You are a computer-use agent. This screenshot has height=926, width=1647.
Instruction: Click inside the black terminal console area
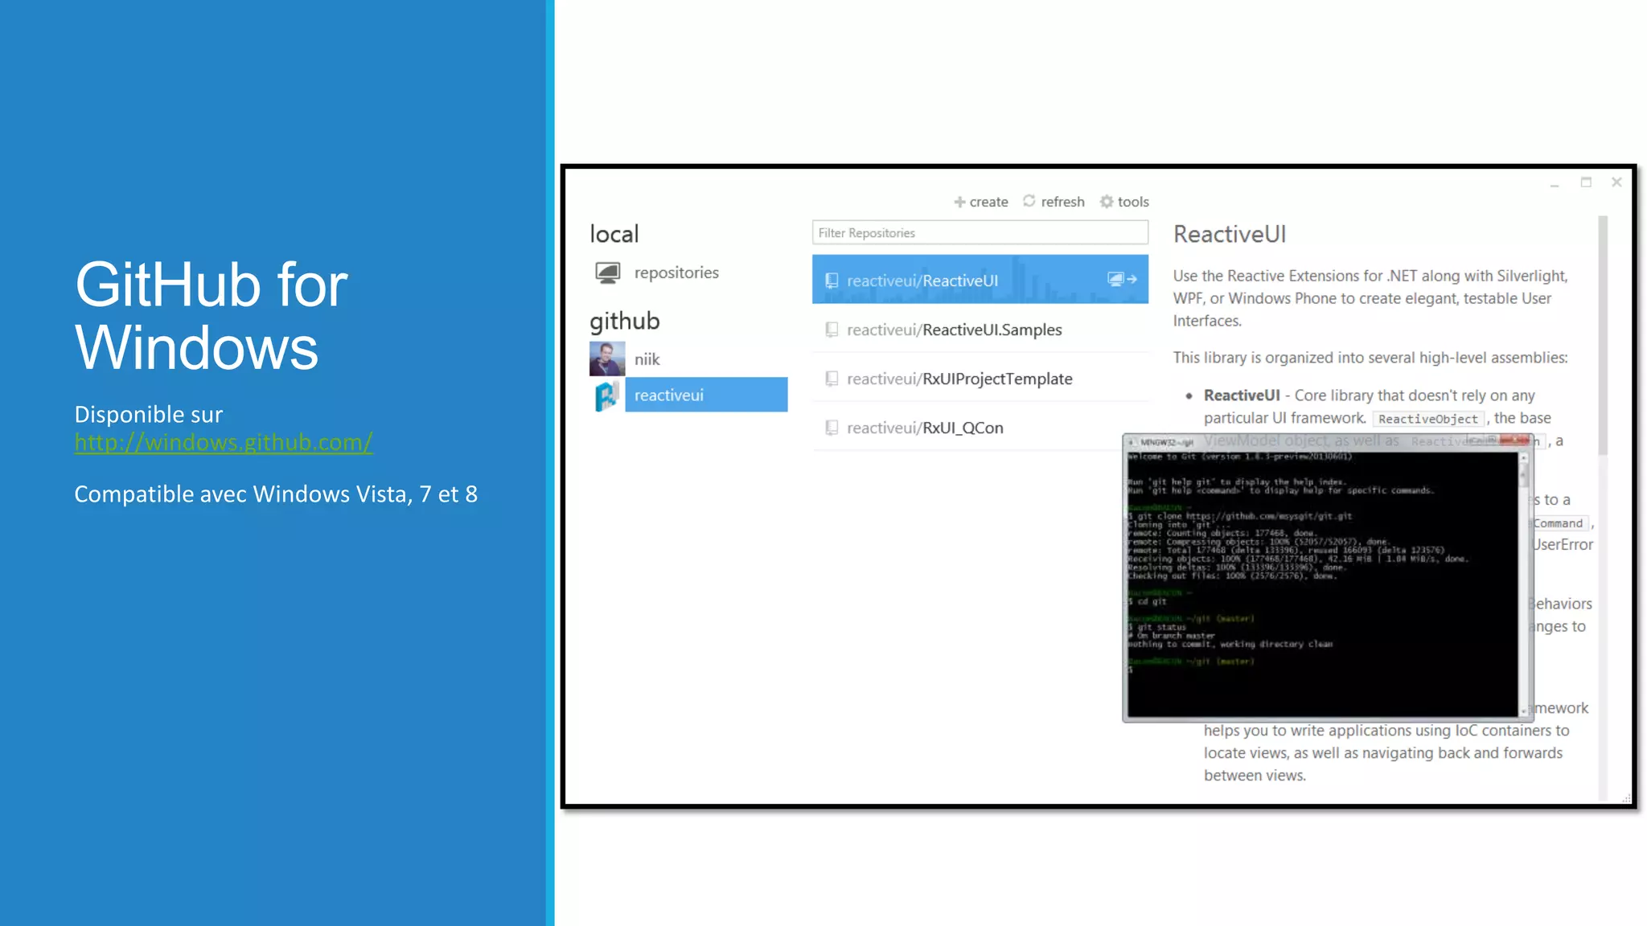1322,584
